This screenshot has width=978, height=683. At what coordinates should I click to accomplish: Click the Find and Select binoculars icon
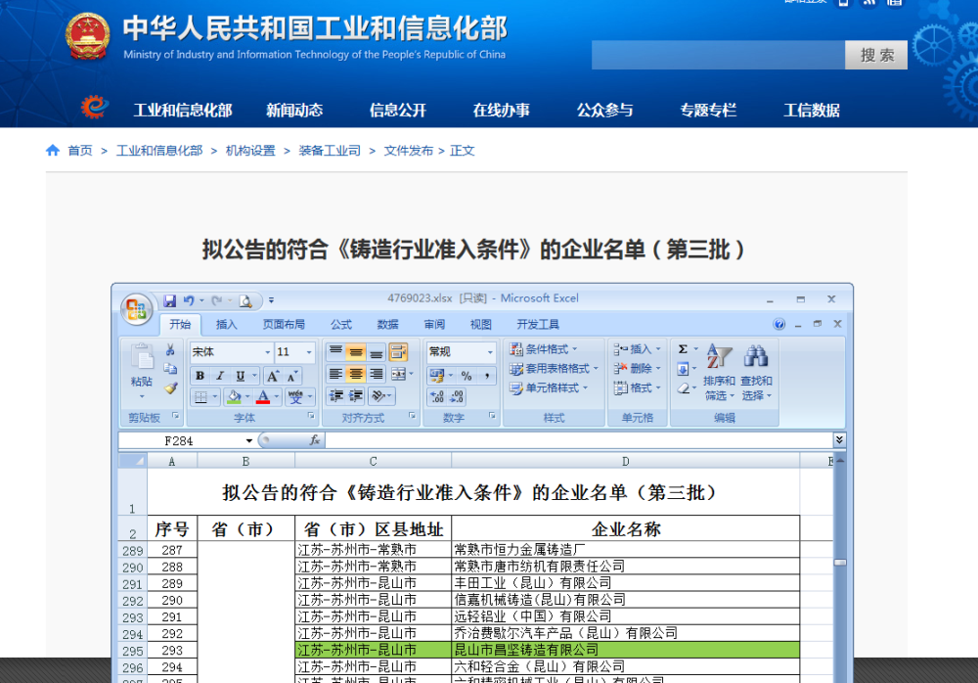(755, 356)
